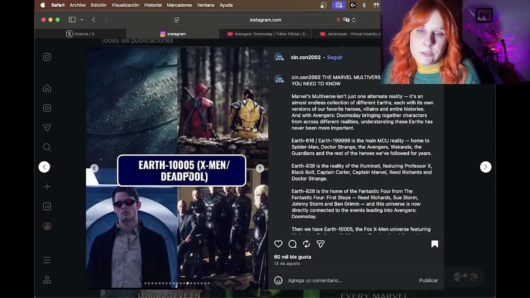Go to the previous post
This screenshot has height=298, width=530.
[x=44, y=167]
